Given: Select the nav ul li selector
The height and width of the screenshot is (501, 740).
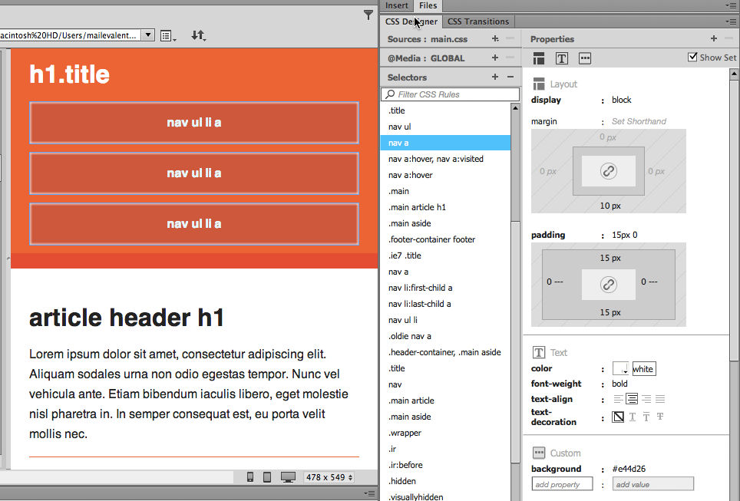Looking at the screenshot, I should pos(445,320).
